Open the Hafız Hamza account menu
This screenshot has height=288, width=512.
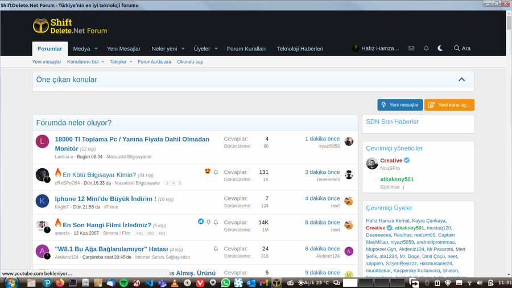tap(375, 48)
